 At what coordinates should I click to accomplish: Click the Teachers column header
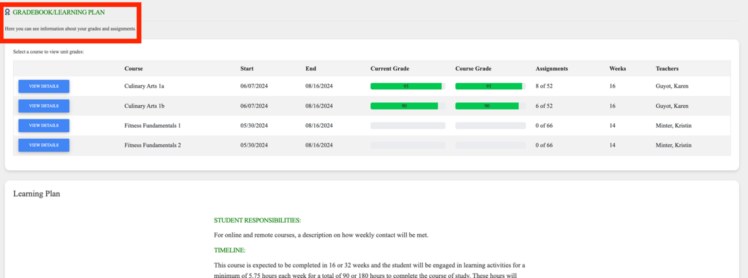point(667,69)
